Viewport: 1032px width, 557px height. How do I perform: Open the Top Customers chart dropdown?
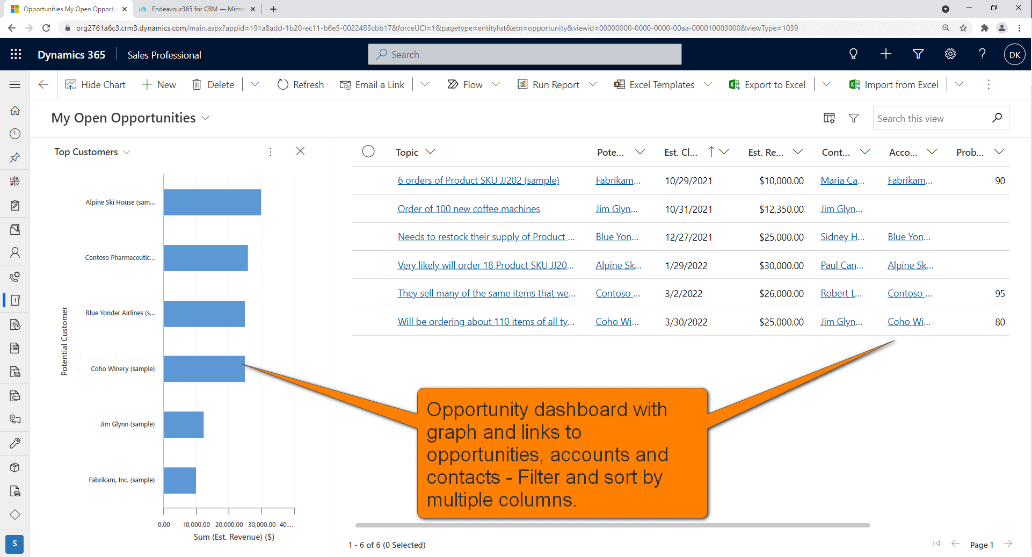click(127, 153)
